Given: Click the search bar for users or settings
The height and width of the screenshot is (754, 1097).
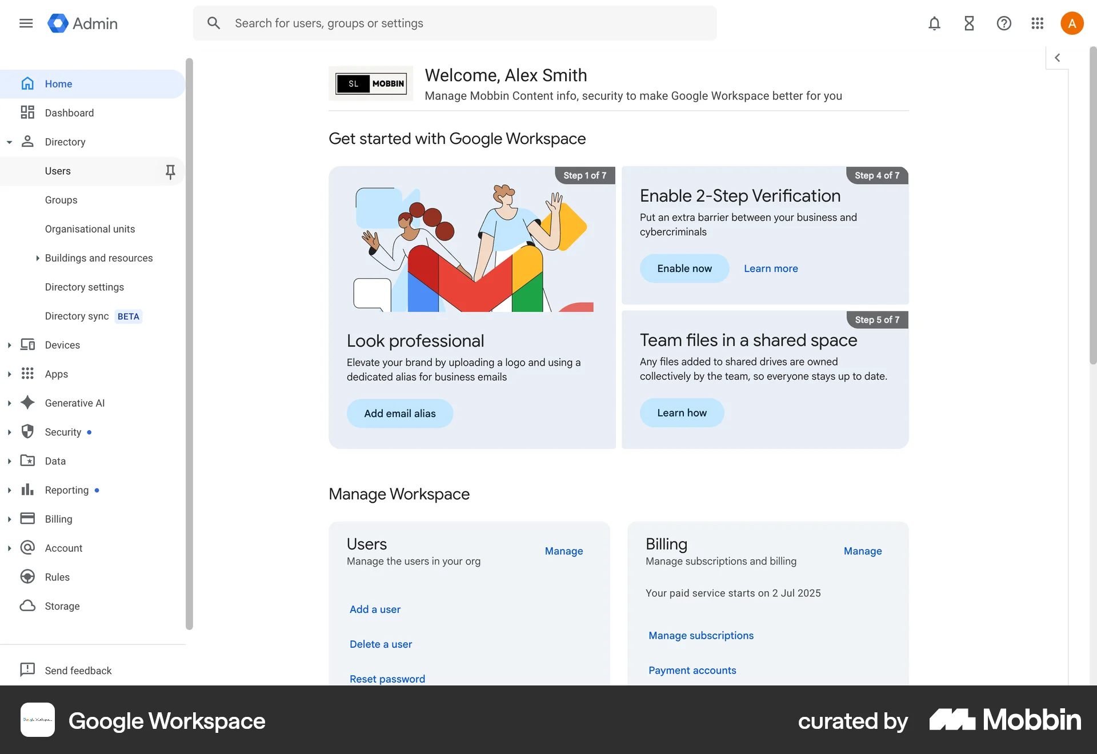Looking at the screenshot, I should (454, 23).
